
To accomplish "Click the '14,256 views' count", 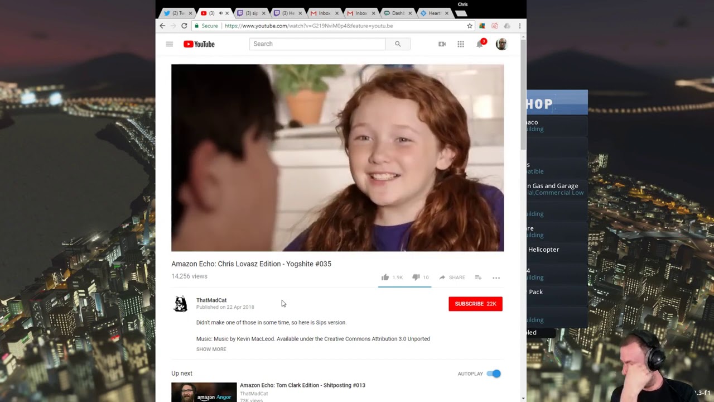I will (189, 276).
